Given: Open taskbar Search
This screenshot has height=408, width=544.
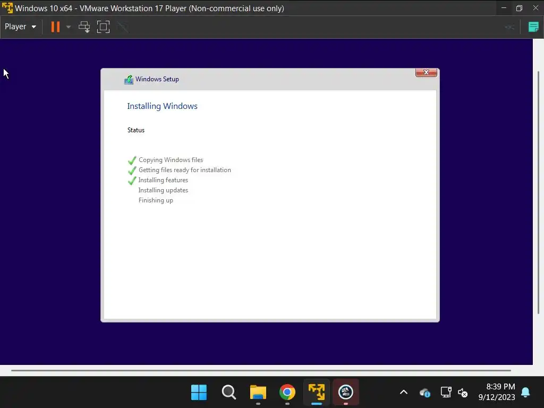Looking at the screenshot, I should click(x=228, y=393).
